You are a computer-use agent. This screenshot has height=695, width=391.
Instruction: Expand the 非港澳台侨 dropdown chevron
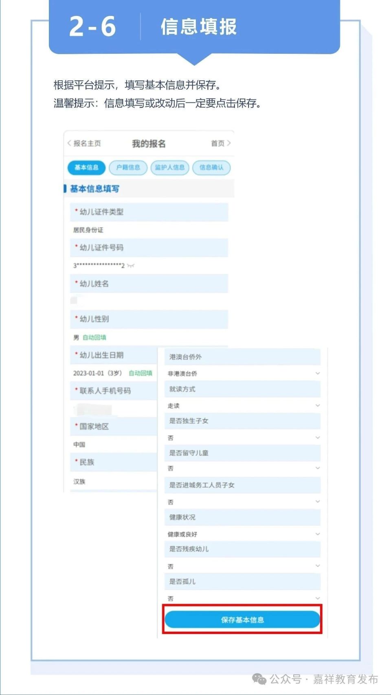click(x=318, y=373)
